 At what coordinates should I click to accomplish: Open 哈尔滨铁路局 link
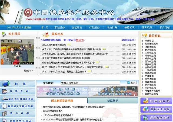point(151,44)
